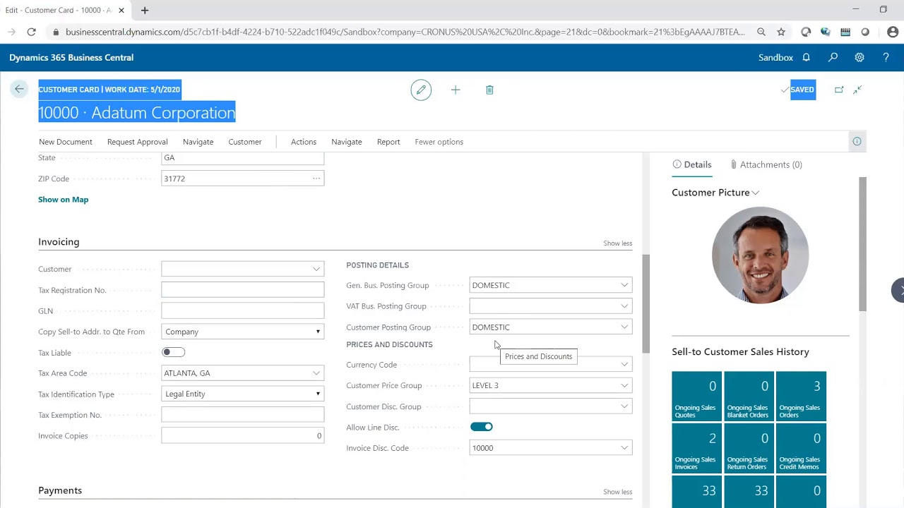Click the GLN input field
904x508 pixels.
pyautogui.click(x=243, y=310)
